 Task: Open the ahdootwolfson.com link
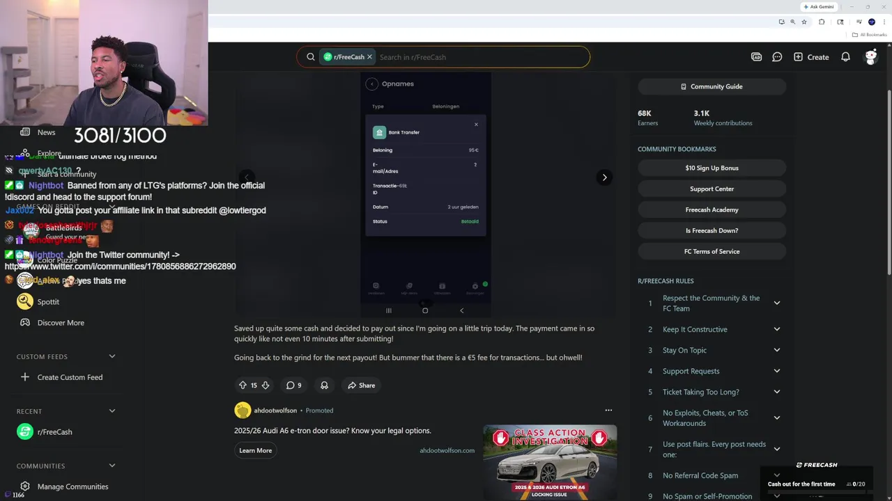[x=447, y=450]
